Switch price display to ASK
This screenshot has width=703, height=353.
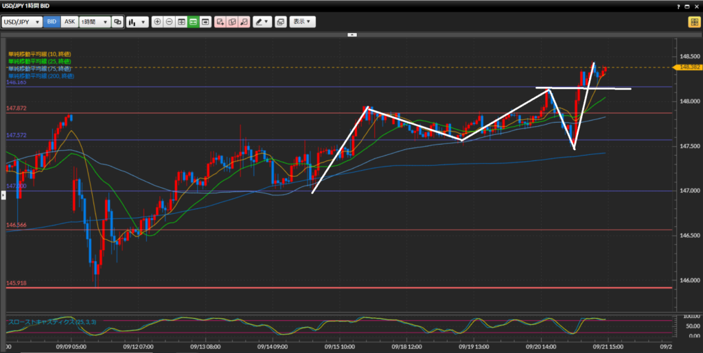(69, 22)
